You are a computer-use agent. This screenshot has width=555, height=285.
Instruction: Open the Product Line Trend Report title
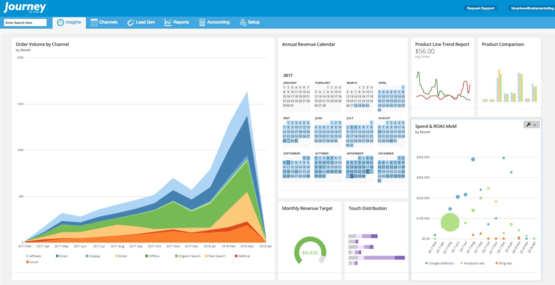click(442, 44)
